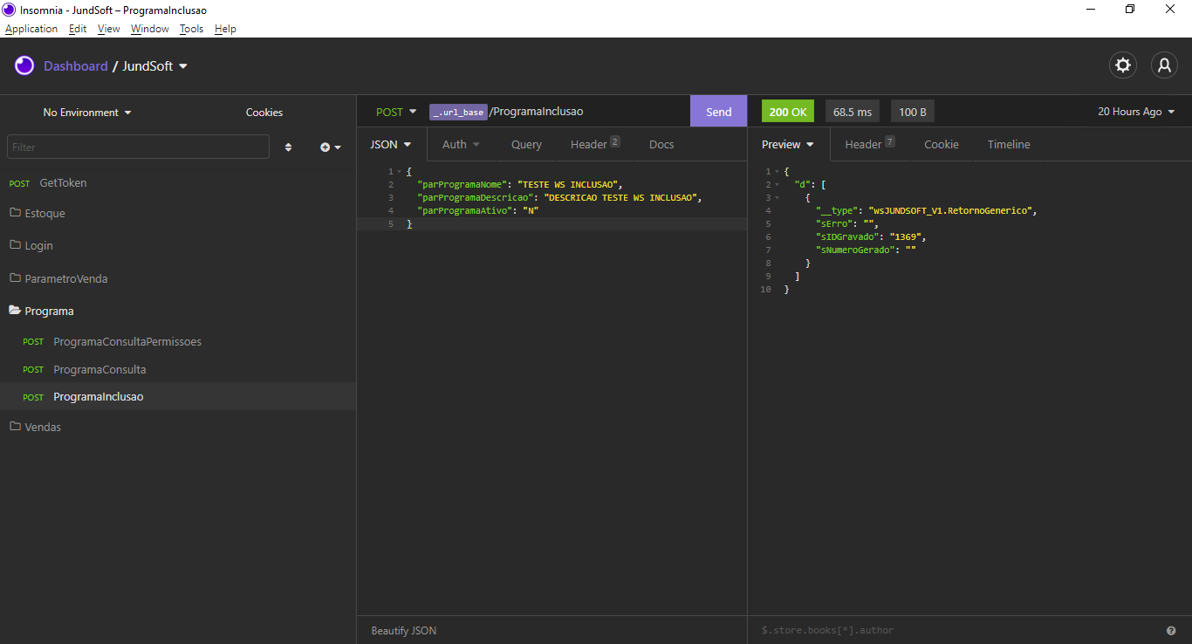Send the request with Send button
1192x644 pixels.
718,112
